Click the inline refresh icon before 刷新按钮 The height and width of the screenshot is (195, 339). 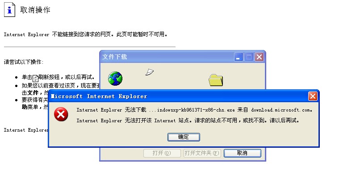pos(35,78)
